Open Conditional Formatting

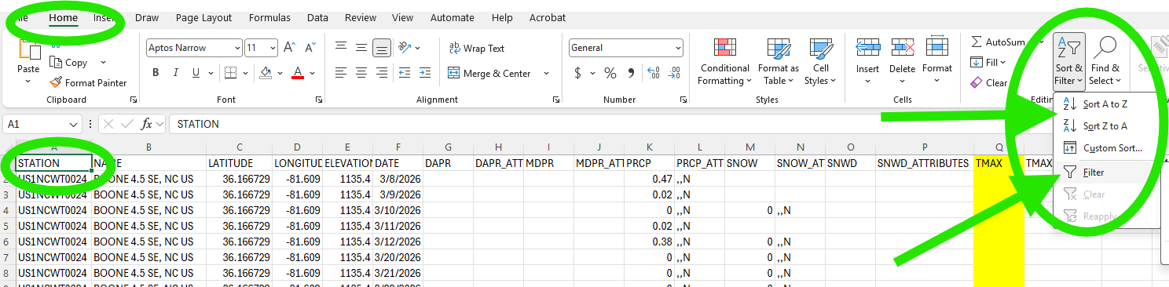(x=725, y=62)
